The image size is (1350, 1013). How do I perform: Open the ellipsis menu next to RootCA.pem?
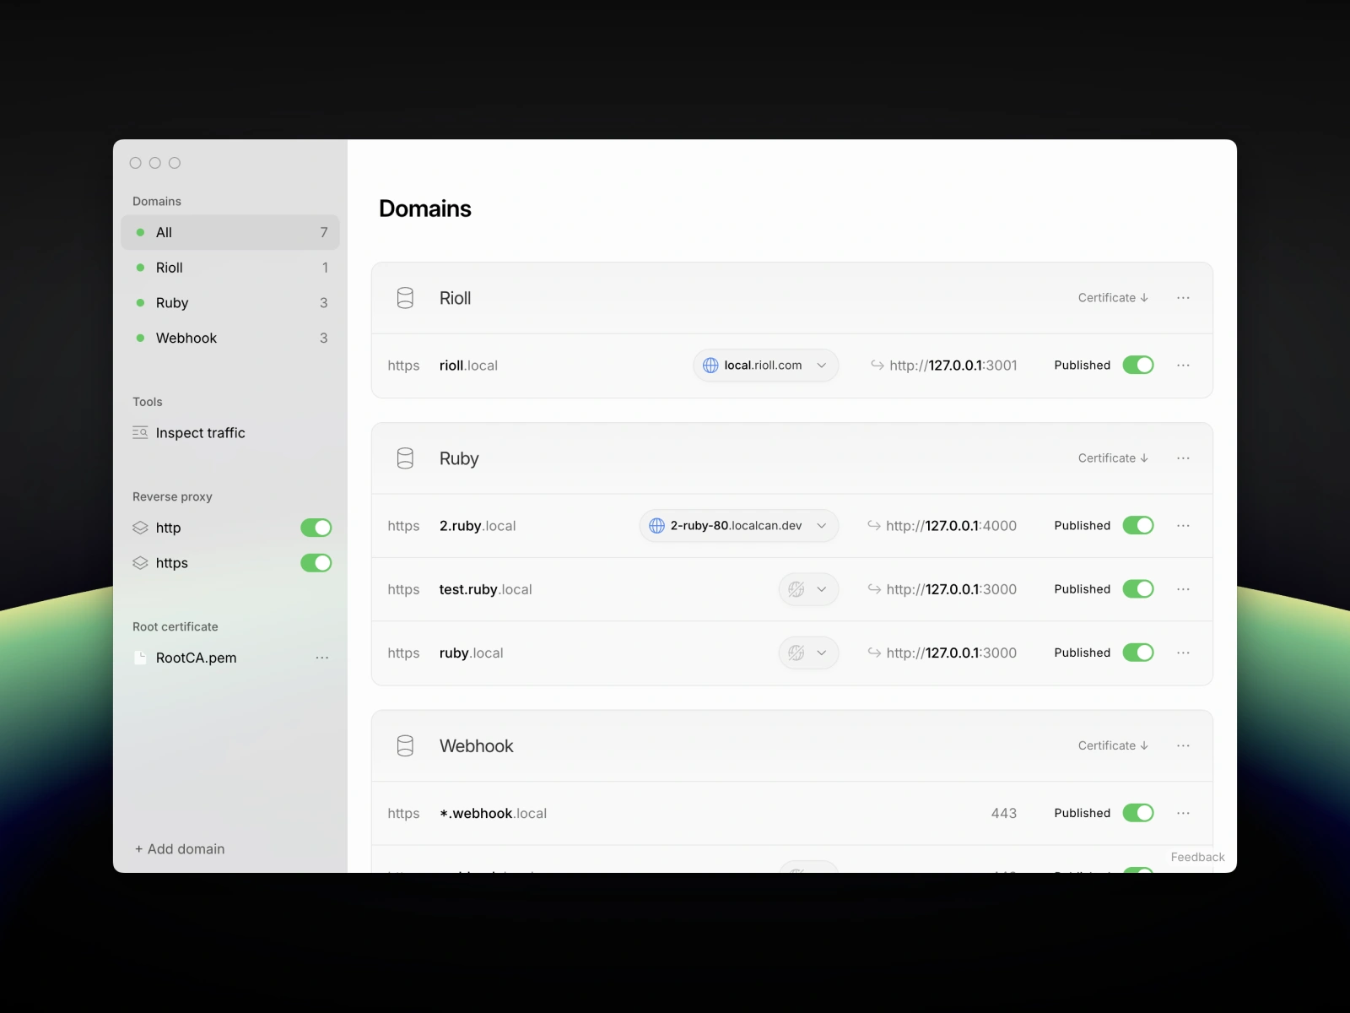click(x=321, y=658)
